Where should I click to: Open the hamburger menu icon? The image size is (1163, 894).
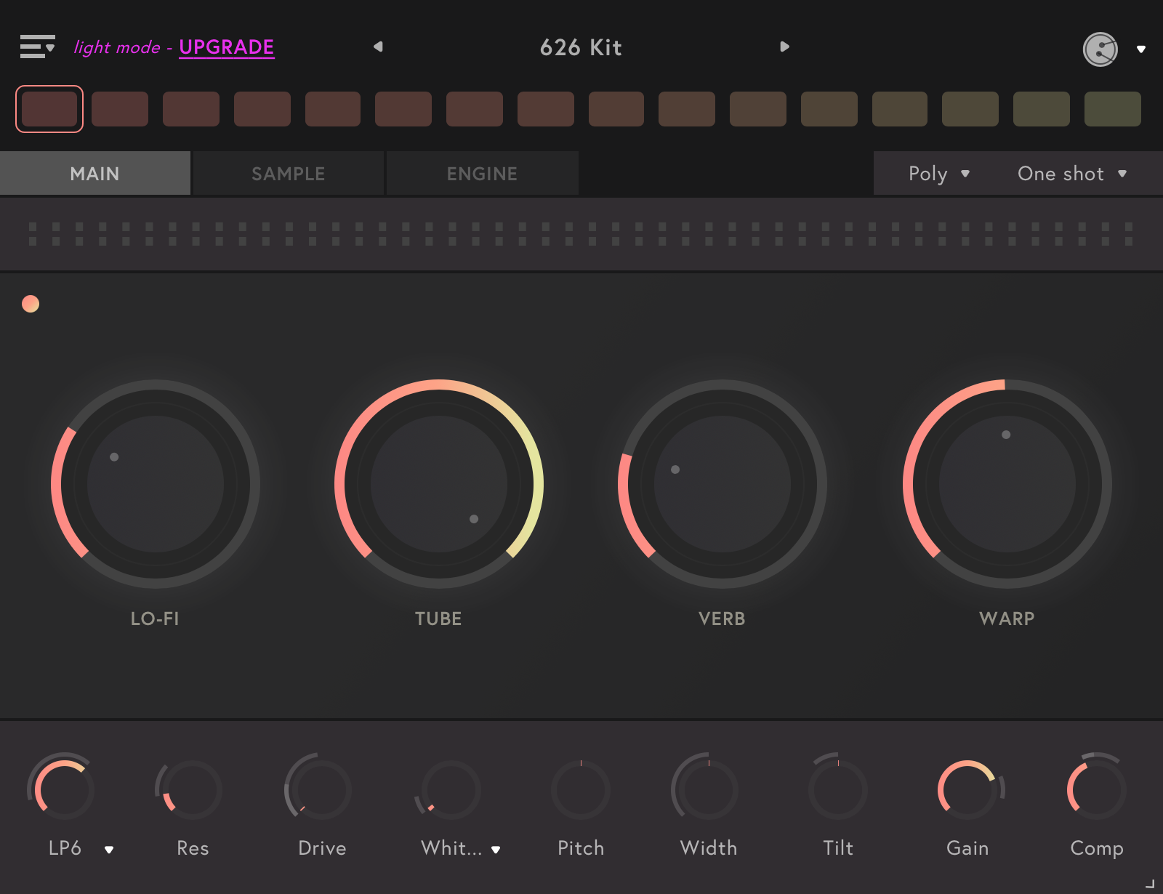coord(36,47)
